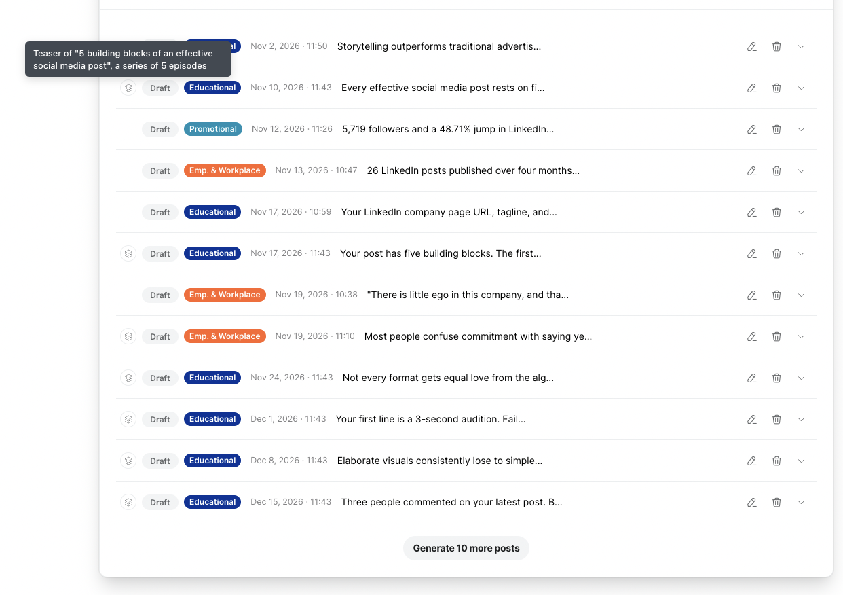The image size is (843, 595).
Task: Click the date 'Dec 1, 2026 · 11:43'
Action: click(288, 419)
